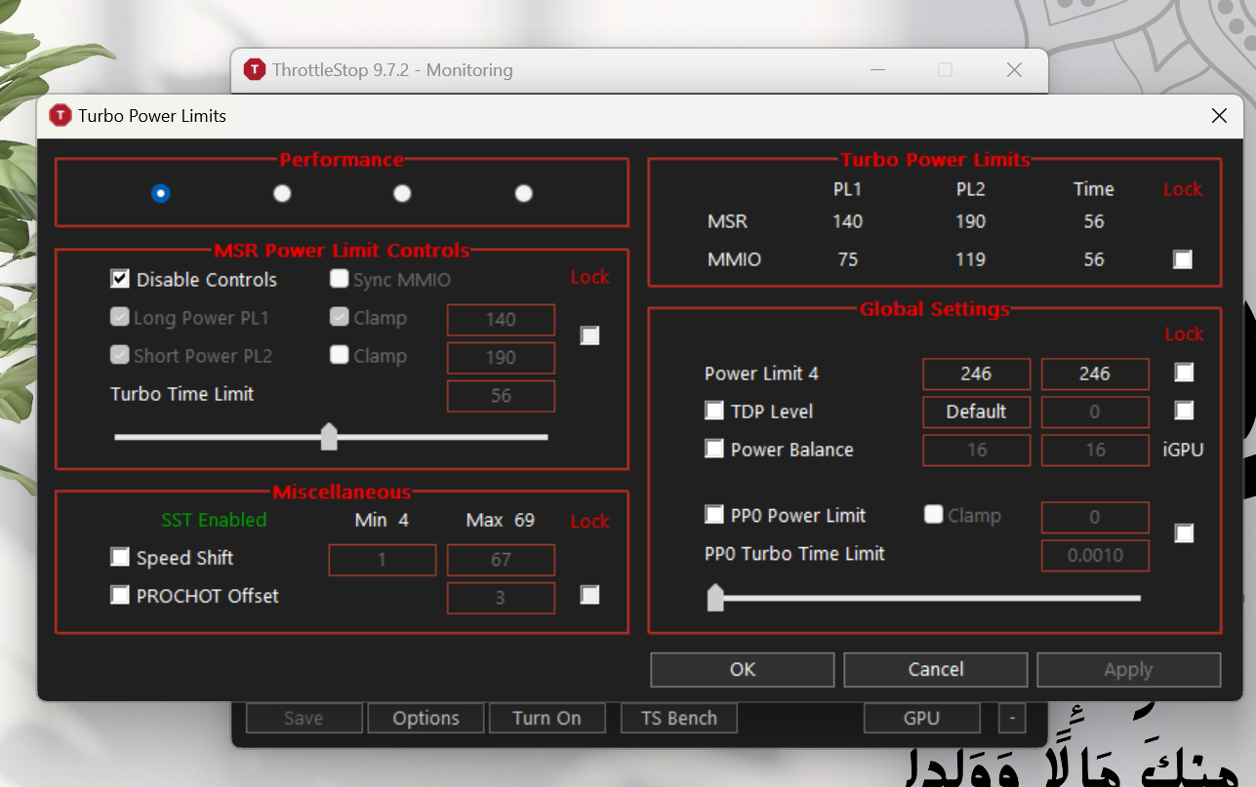Viewport: 1256px width, 787px height.
Task: Check the PP0 Power Limit lock checkbox
Action: 1184,533
